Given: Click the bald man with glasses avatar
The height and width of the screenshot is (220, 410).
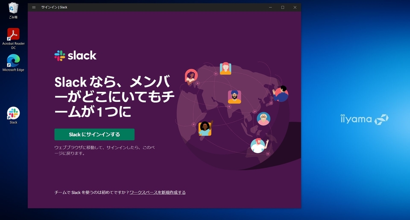Looking at the screenshot, I should [x=263, y=119].
